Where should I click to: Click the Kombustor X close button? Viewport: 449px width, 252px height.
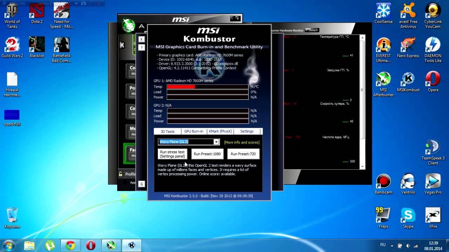point(142,39)
